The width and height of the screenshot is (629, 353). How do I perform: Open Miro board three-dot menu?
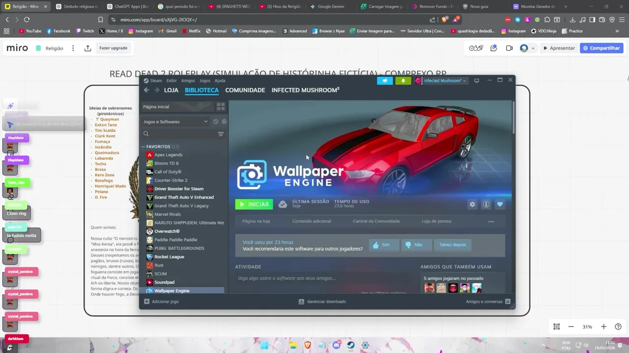[73, 48]
